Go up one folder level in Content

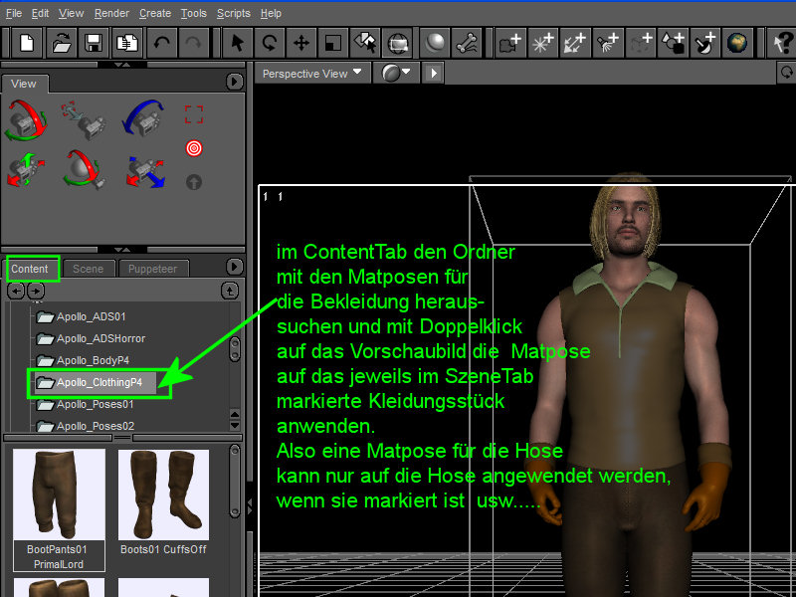[230, 291]
